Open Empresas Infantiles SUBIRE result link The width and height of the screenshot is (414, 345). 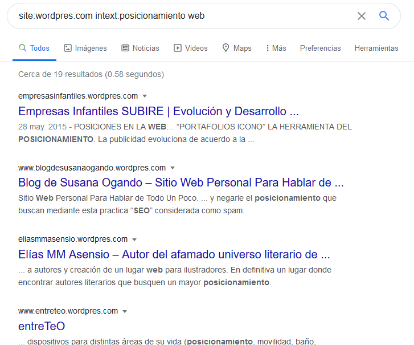[x=158, y=111]
